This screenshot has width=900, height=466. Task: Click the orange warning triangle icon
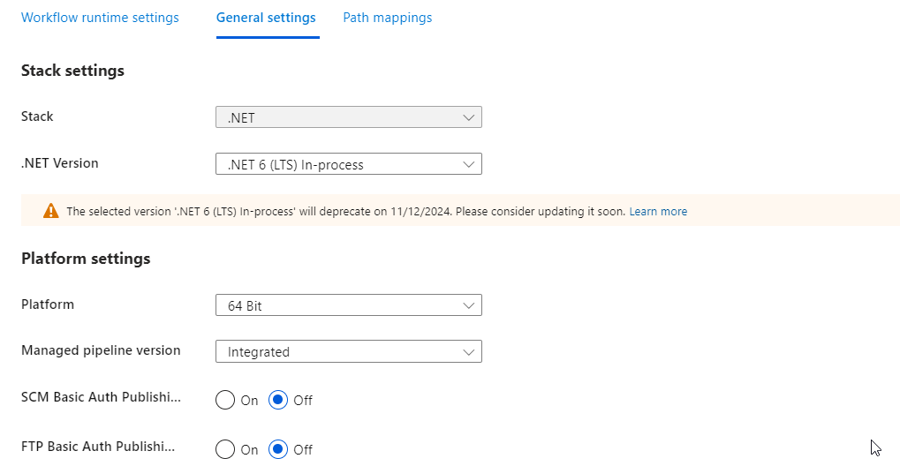tap(51, 211)
